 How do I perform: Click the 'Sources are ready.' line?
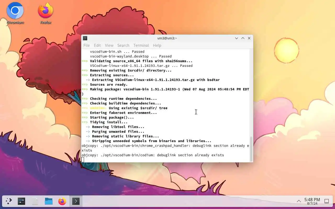click(x=104, y=85)
